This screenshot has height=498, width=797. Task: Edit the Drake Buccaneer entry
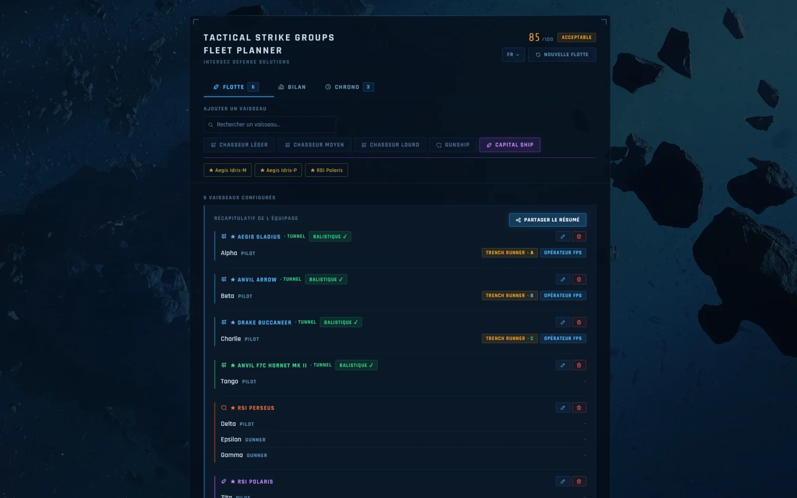coord(563,322)
